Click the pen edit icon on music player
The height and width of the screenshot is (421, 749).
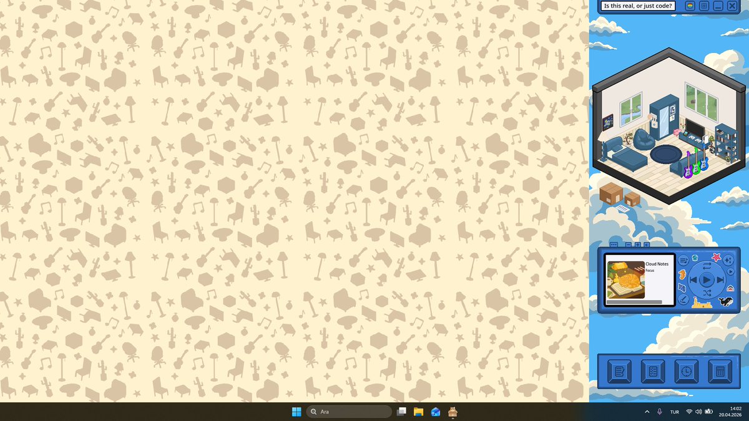click(683, 299)
